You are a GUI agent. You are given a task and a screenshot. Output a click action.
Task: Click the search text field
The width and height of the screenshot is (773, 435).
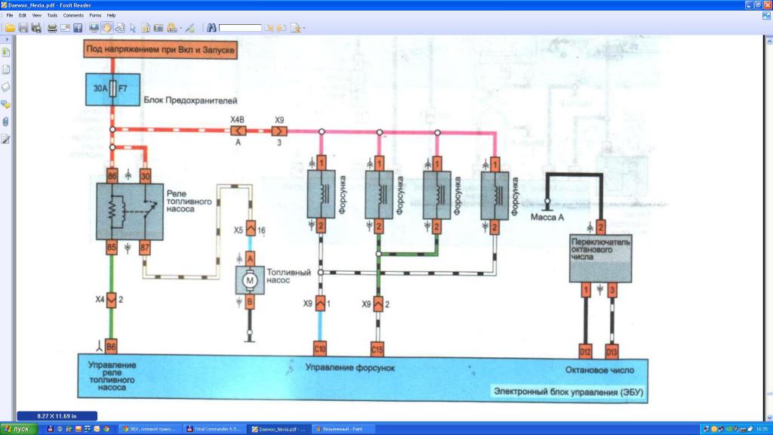click(x=240, y=28)
